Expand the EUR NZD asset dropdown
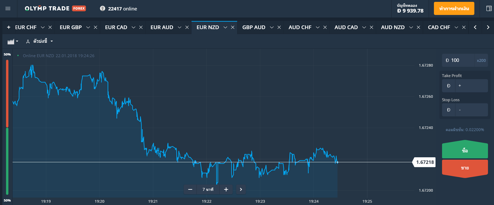 coord(225,27)
